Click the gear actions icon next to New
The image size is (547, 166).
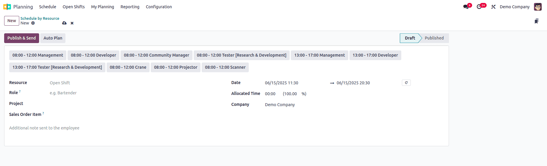pos(33,23)
